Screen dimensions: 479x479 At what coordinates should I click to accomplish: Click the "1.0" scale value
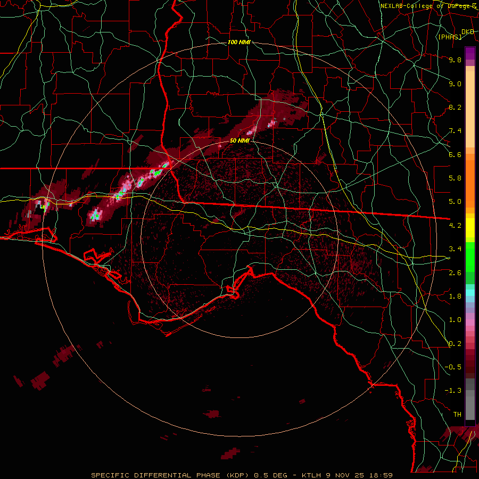[455, 320]
